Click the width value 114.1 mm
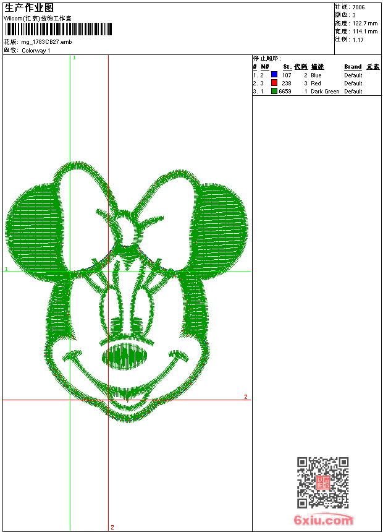383x532 pixels. 365,32
